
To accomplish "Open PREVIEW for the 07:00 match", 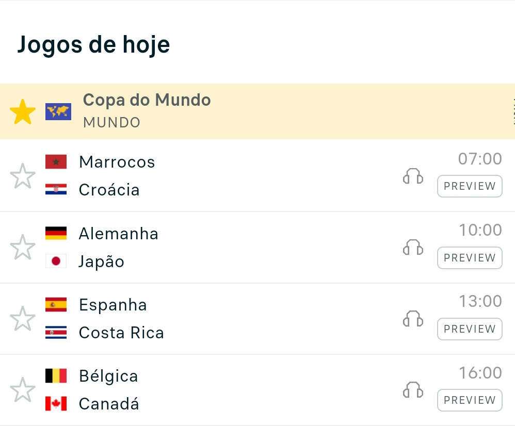I will [x=470, y=186].
